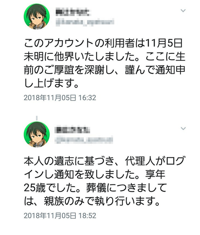The width and height of the screenshot is (200, 235).
Task: Click the text 25歳でした in the second tweet
Action: click(52, 188)
